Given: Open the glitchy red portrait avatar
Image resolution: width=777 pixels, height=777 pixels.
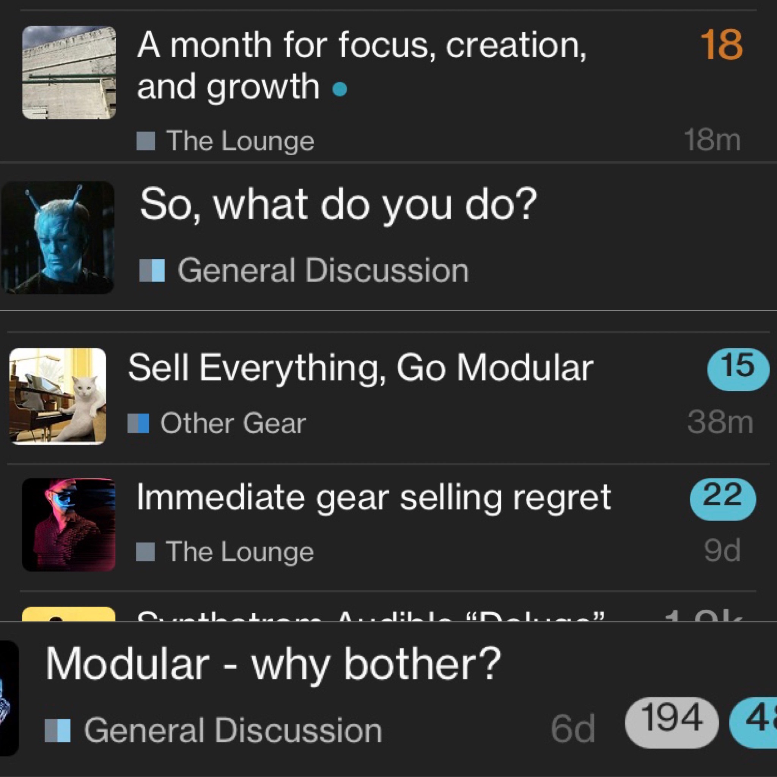Looking at the screenshot, I should (x=69, y=525).
